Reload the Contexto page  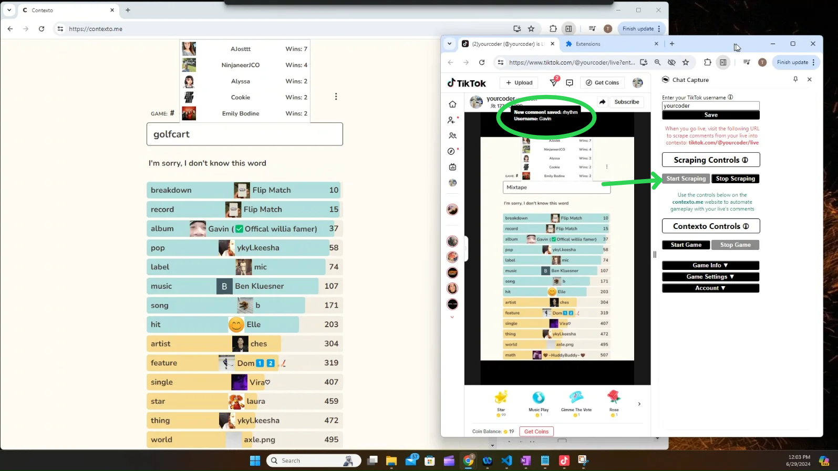42,29
